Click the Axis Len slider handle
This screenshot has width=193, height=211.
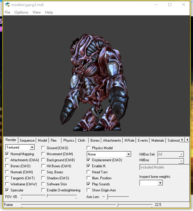[106, 197]
